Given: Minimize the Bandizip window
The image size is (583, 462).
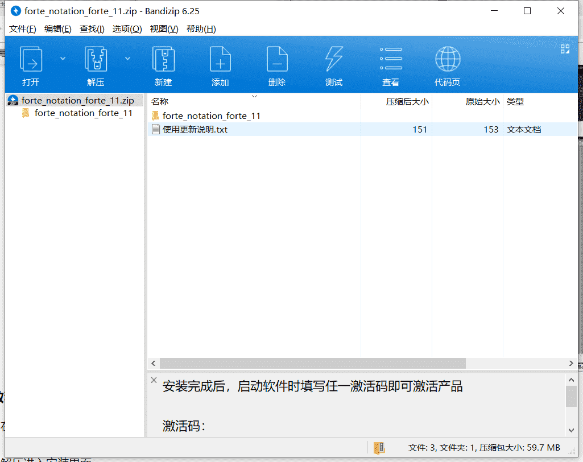Looking at the screenshot, I should point(494,11).
